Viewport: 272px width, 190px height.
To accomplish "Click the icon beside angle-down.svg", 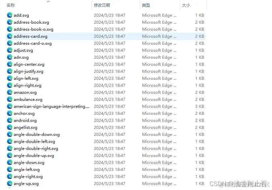I will point(10,162).
